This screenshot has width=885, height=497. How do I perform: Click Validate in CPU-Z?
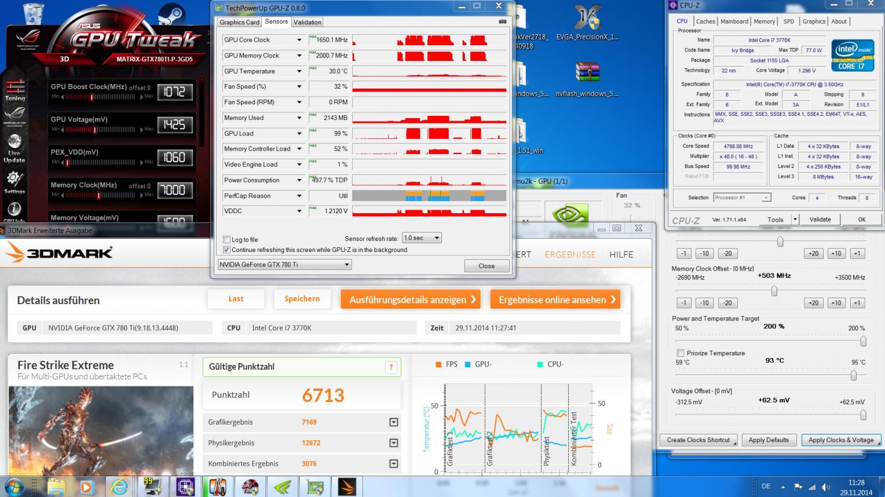click(x=820, y=220)
